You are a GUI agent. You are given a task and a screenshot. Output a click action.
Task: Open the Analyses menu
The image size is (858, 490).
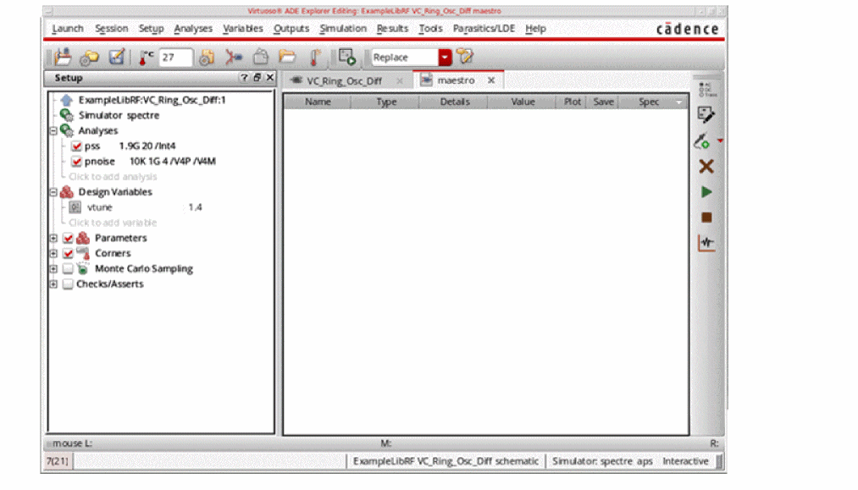[193, 29]
